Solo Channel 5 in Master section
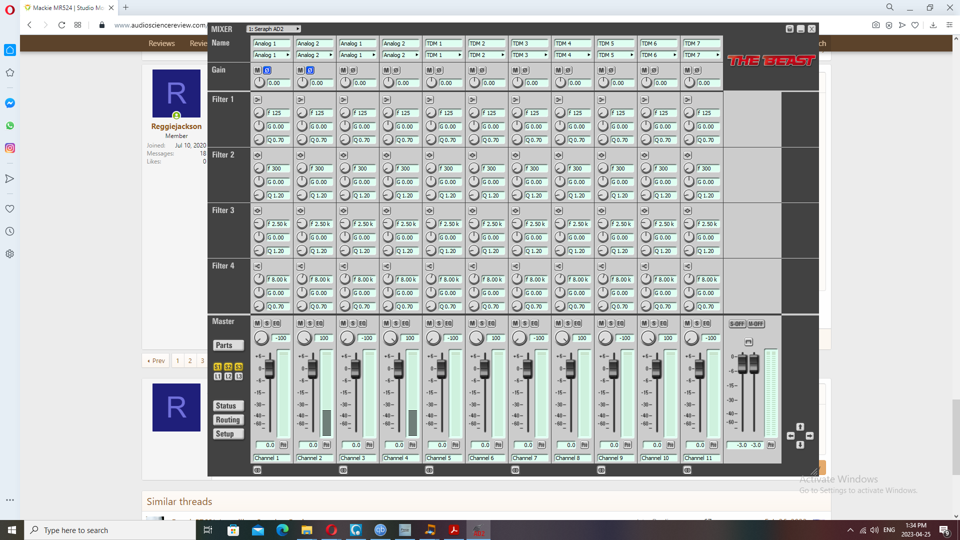This screenshot has width=960, height=540. [439, 323]
